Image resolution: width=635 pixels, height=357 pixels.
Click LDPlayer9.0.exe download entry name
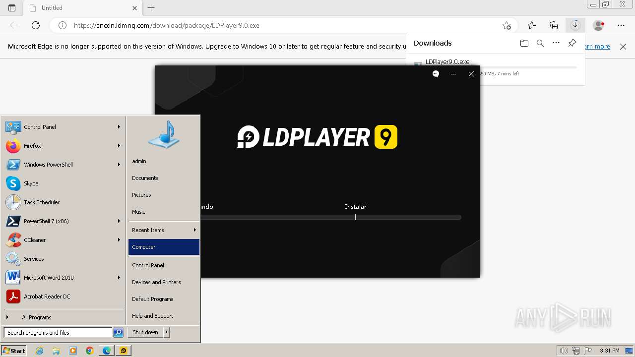pos(447,62)
